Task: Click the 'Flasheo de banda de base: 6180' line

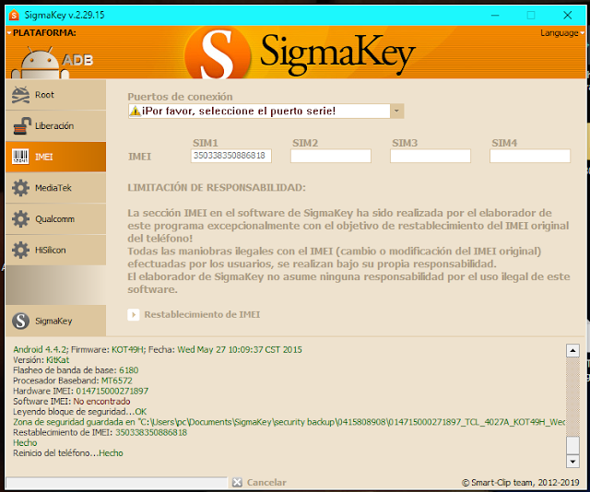Action: [76, 370]
